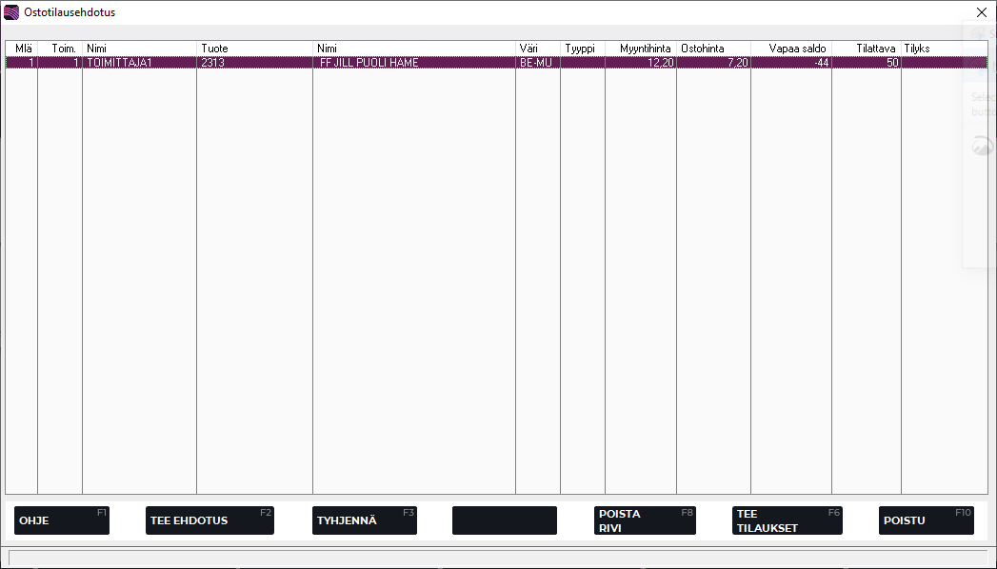Select the Vapaa saldo column header

point(791,49)
